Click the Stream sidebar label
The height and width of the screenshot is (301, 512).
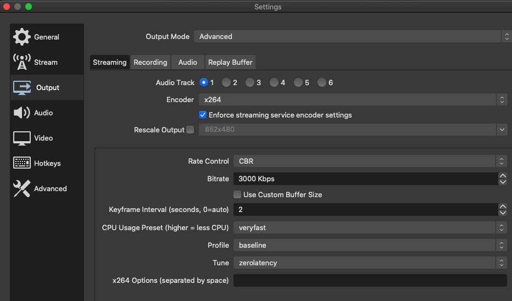coord(46,62)
